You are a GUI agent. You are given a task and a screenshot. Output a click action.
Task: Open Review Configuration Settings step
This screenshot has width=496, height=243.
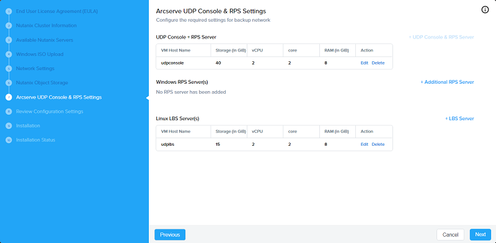50,112
